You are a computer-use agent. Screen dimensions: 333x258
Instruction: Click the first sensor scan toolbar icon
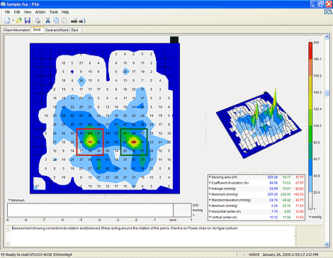point(74,21)
